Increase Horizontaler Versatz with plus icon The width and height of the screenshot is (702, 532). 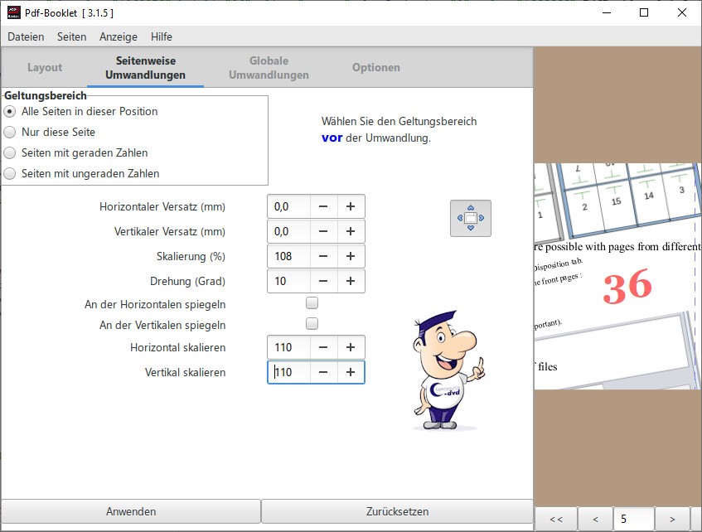pos(351,206)
